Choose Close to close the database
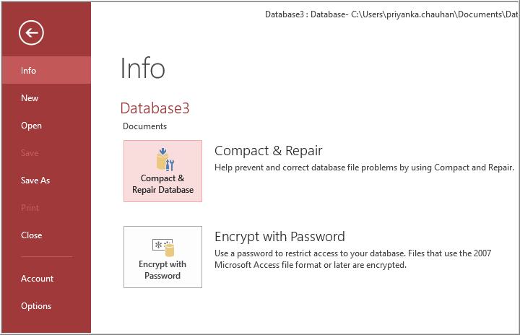 tap(32, 235)
